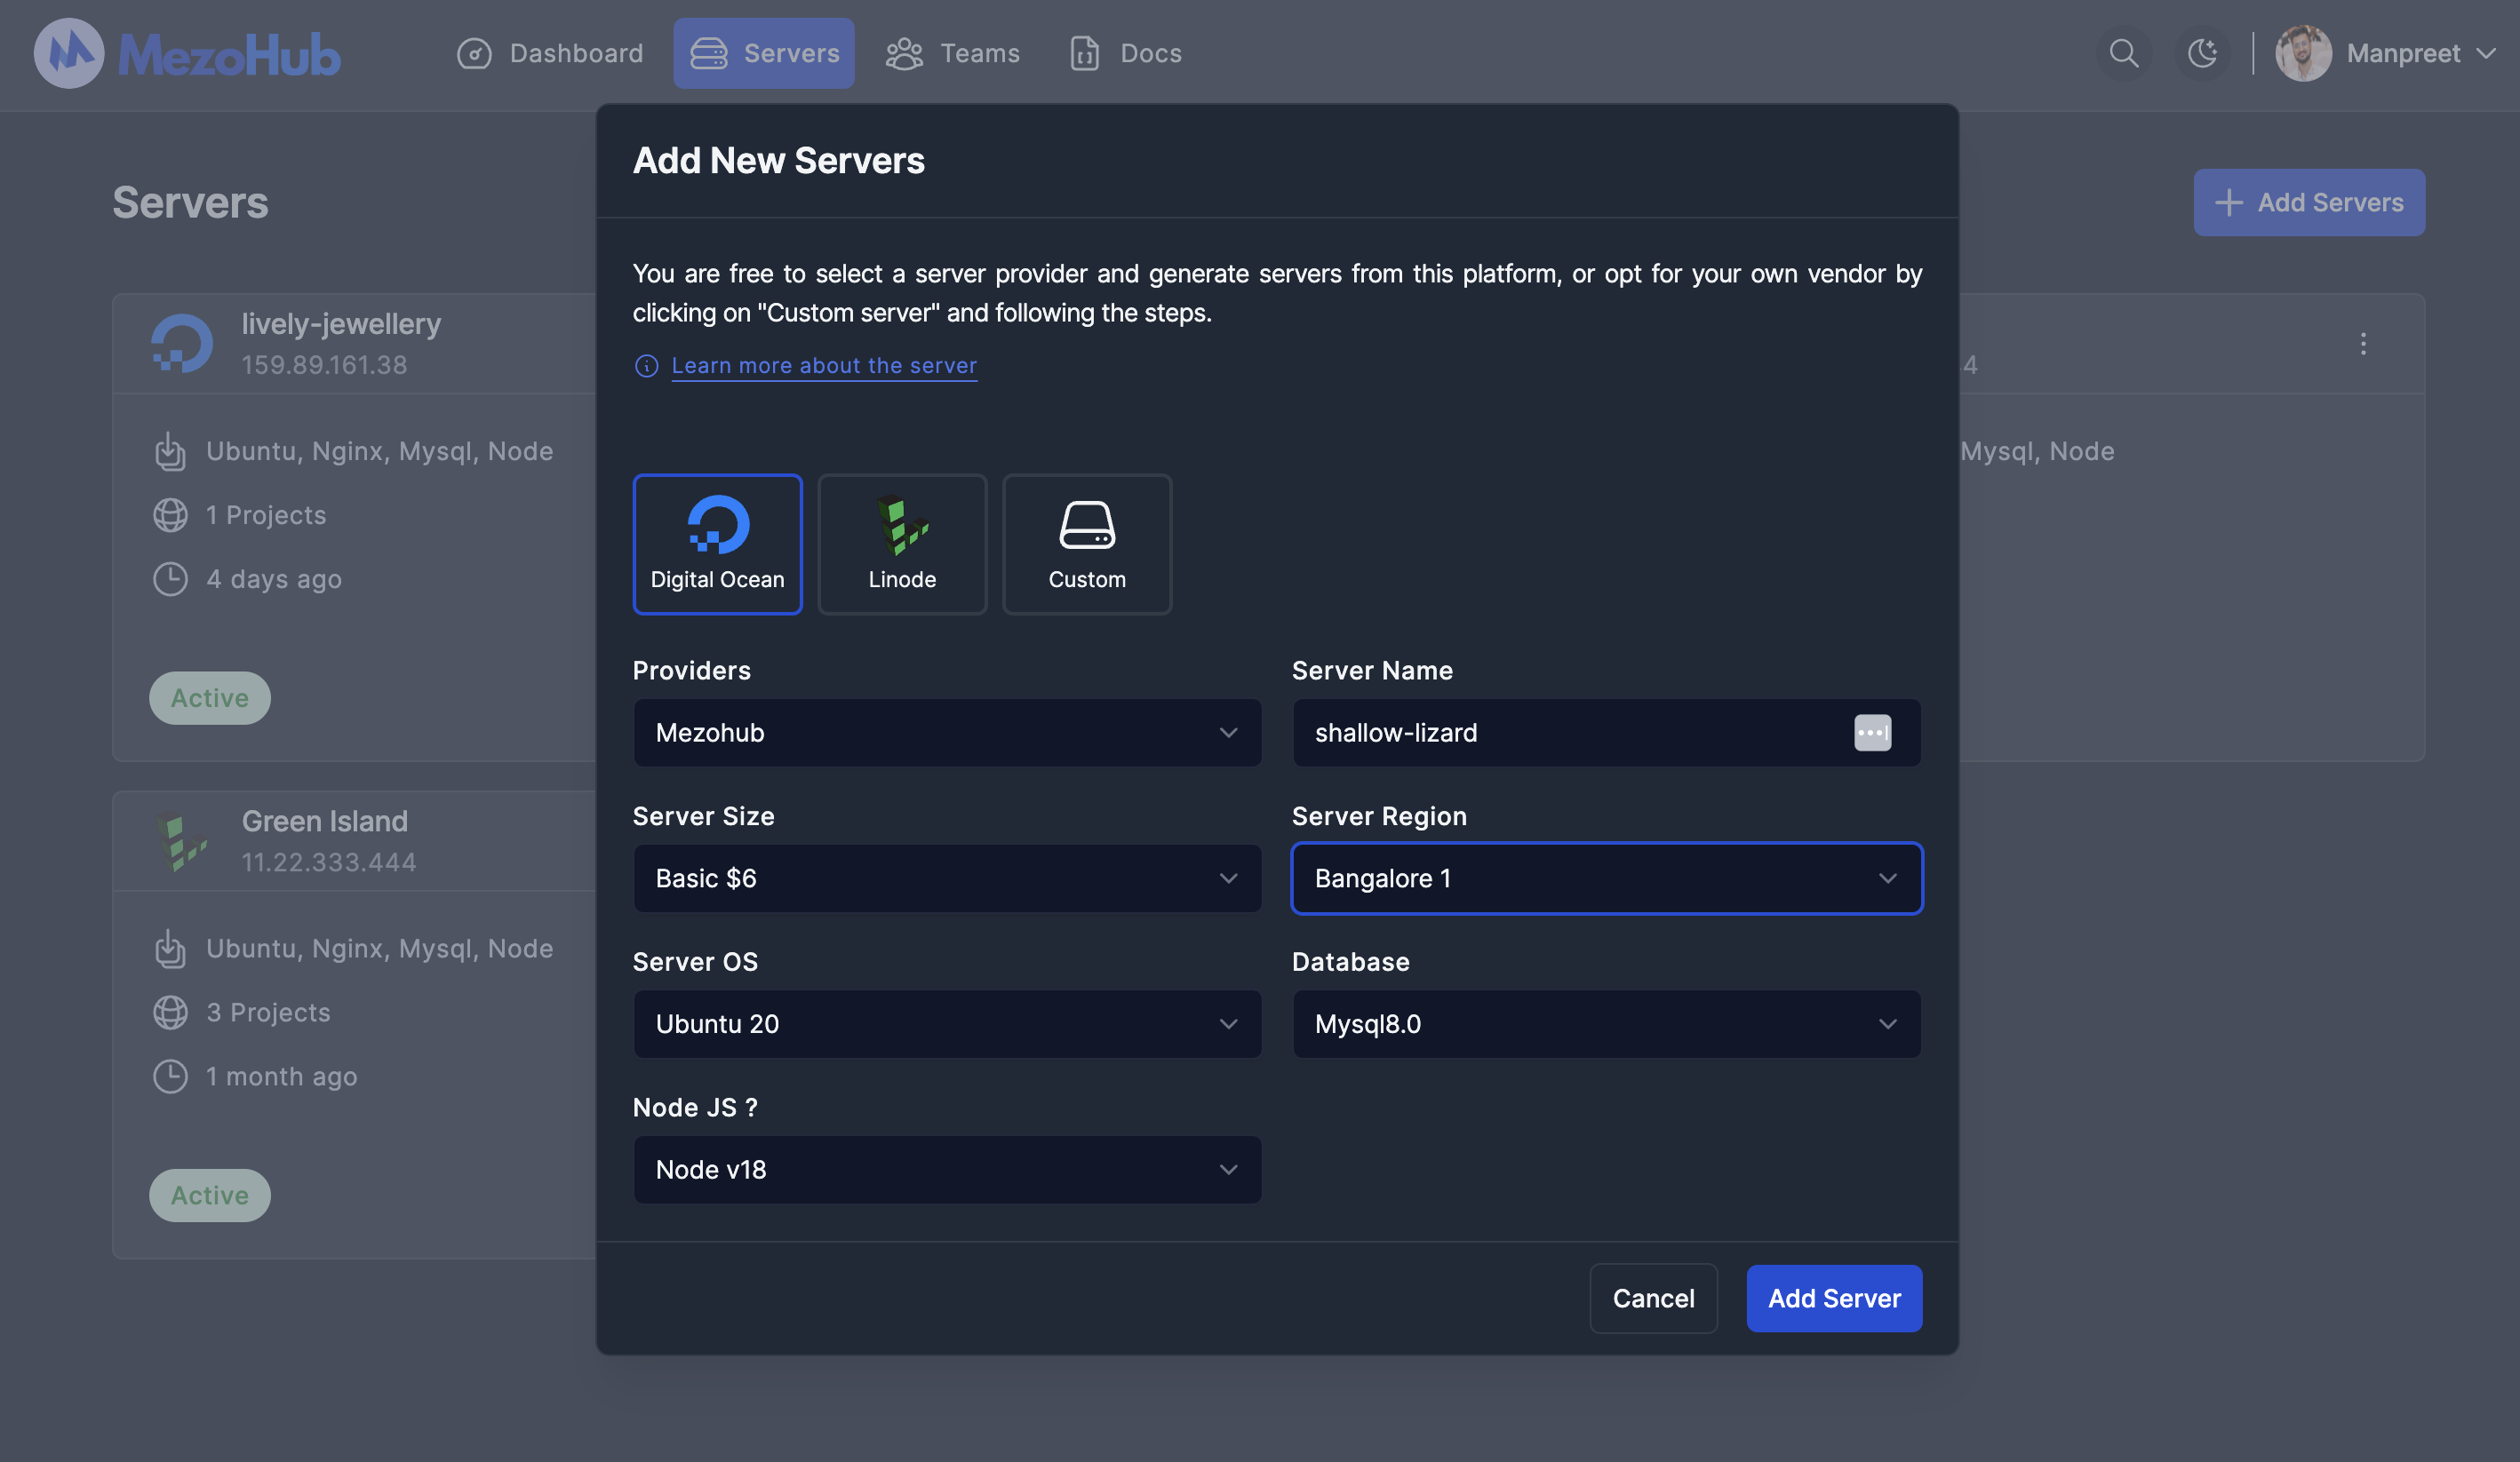The image size is (2520, 1462).
Task: Click the Active badge on lively-jewellery server
Action: coord(209,697)
